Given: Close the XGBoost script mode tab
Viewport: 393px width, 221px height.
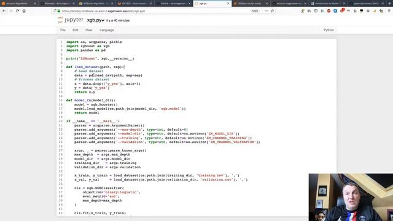Looking at the screenshot, I should [267, 4].
